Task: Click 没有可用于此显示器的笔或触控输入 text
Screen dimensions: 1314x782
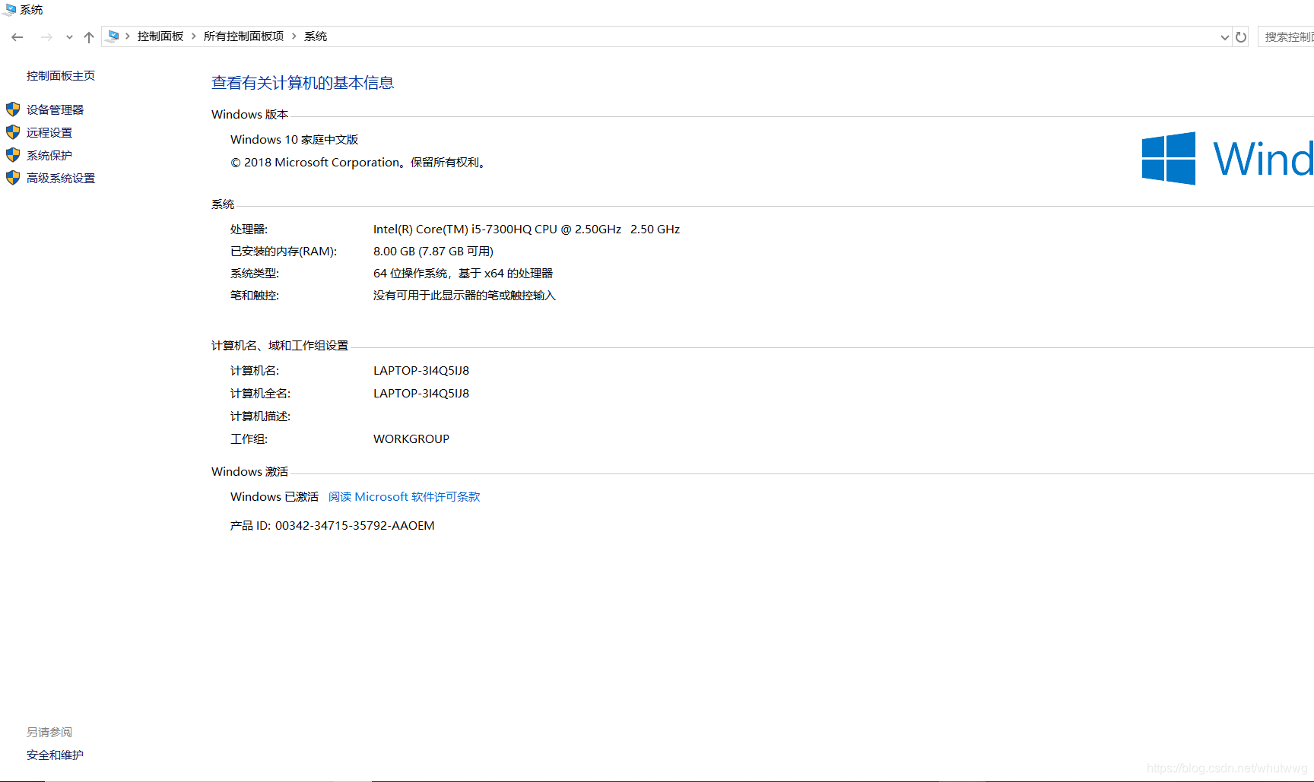Action: click(465, 296)
